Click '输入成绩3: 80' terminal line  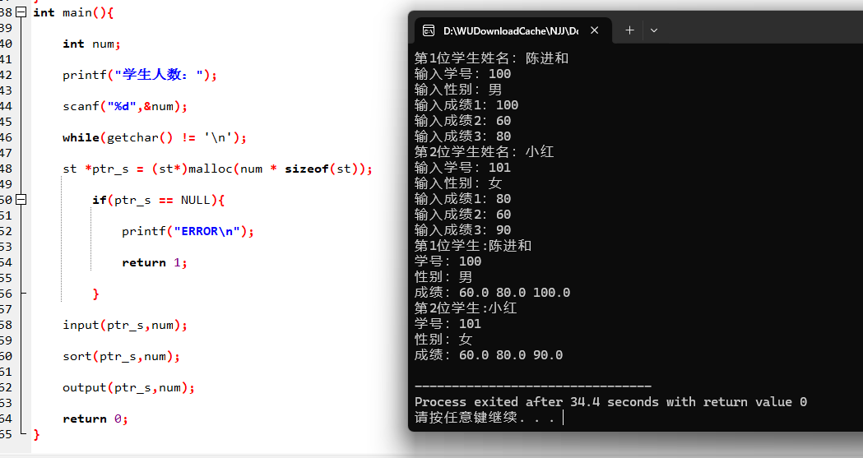click(463, 136)
